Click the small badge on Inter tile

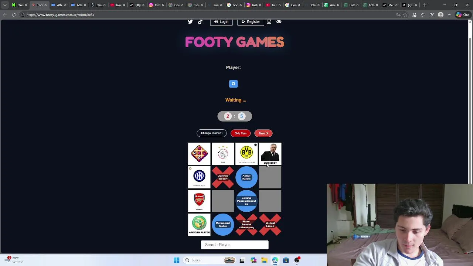(190, 169)
